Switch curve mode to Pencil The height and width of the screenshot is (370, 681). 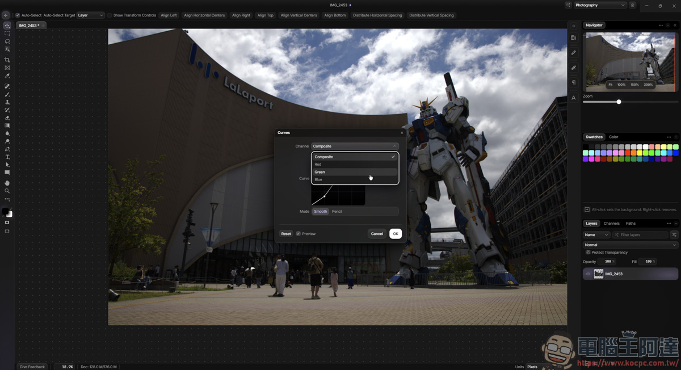(x=337, y=212)
